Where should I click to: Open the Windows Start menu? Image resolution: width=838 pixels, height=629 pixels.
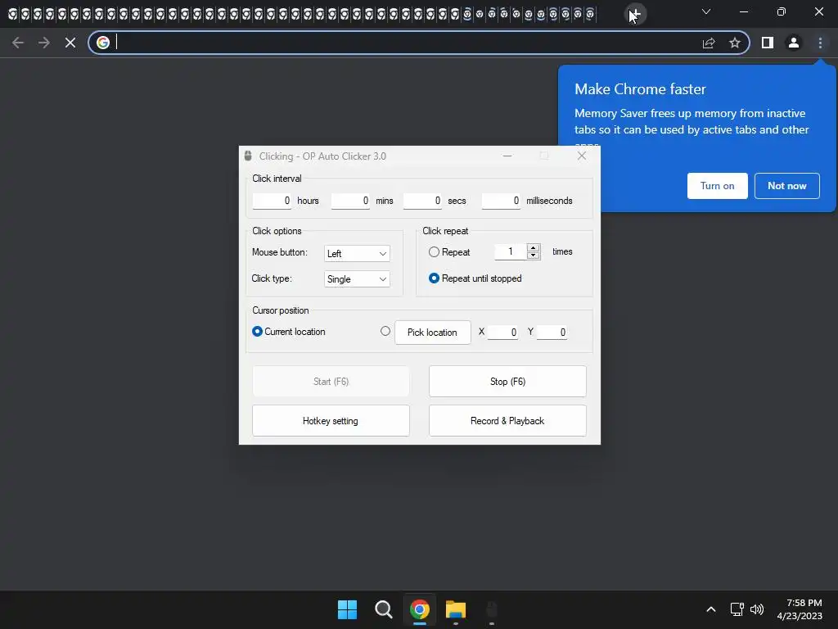click(347, 609)
